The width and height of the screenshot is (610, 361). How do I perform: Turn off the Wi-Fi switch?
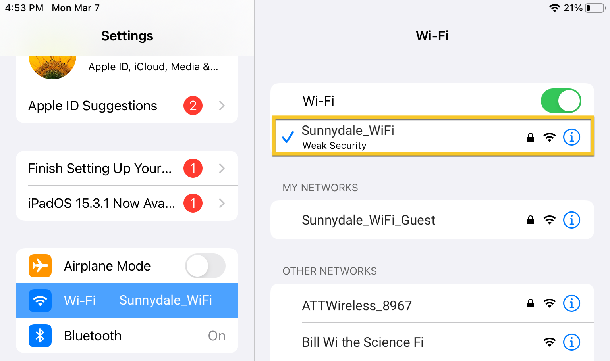point(561,101)
